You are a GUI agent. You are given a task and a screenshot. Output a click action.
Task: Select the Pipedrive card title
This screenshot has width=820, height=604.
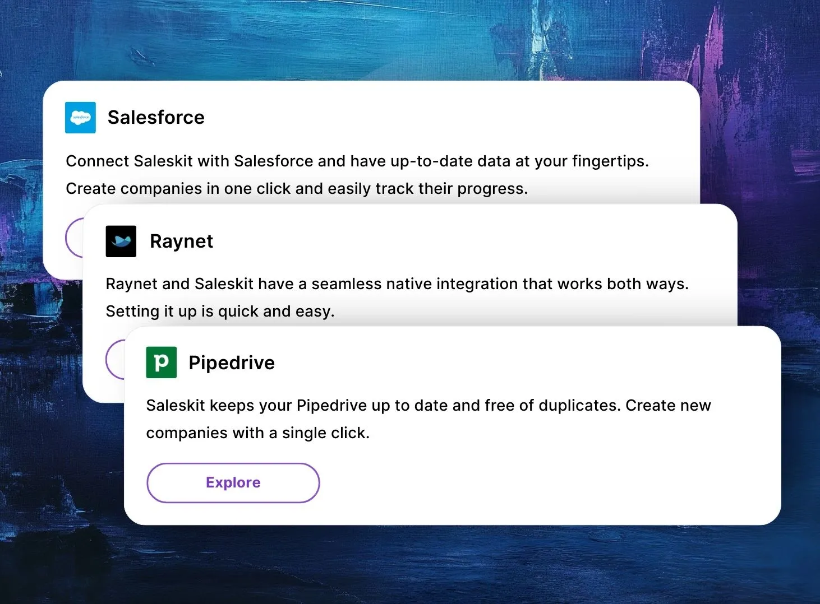(232, 363)
